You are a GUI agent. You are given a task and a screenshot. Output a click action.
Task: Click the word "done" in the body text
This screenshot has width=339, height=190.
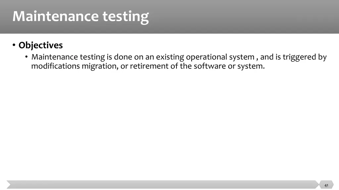123,57
